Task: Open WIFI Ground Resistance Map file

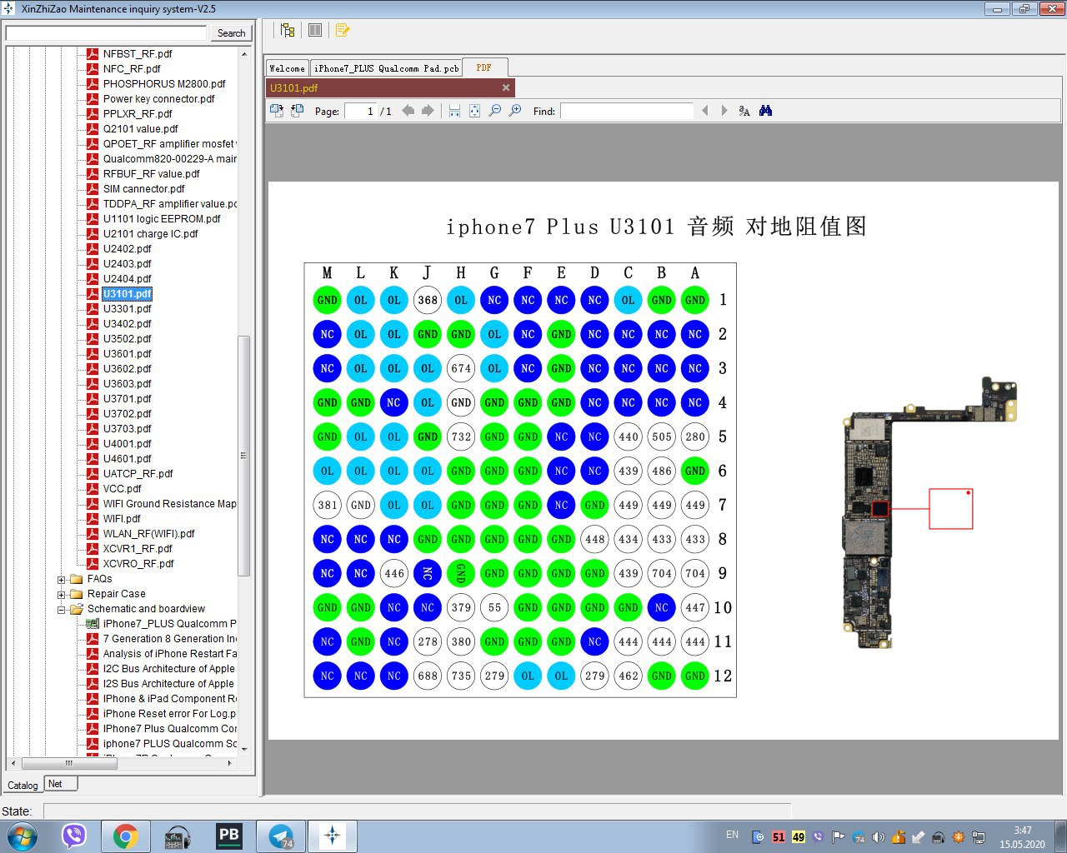Action: pyautogui.click(x=169, y=504)
